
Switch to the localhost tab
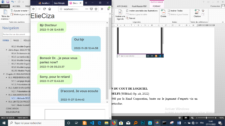click(x=44, y=3)
